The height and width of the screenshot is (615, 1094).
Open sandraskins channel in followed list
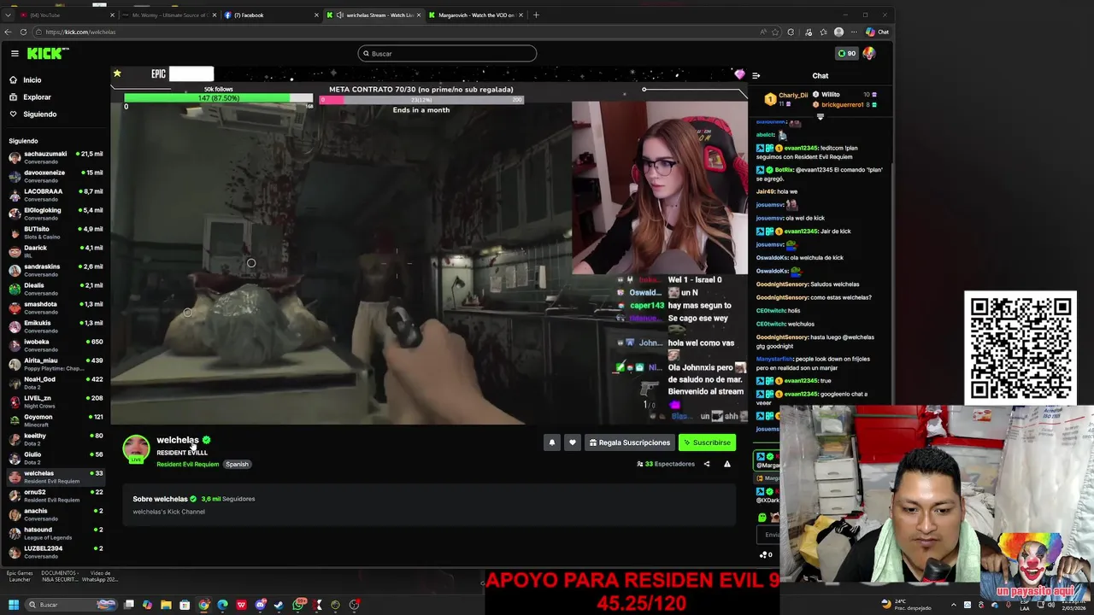coord(56,270)
